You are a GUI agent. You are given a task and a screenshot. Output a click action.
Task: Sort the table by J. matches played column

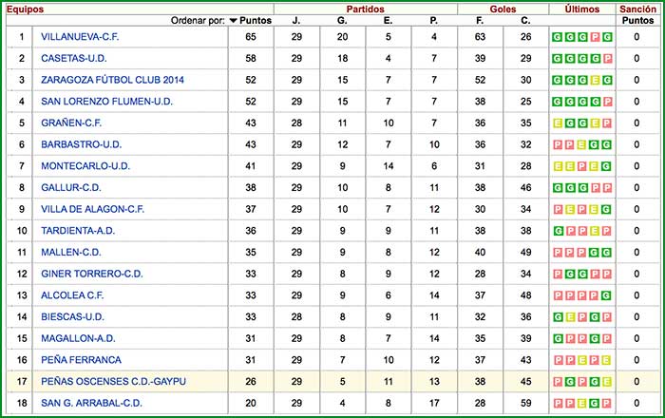(x=296, y=20)
